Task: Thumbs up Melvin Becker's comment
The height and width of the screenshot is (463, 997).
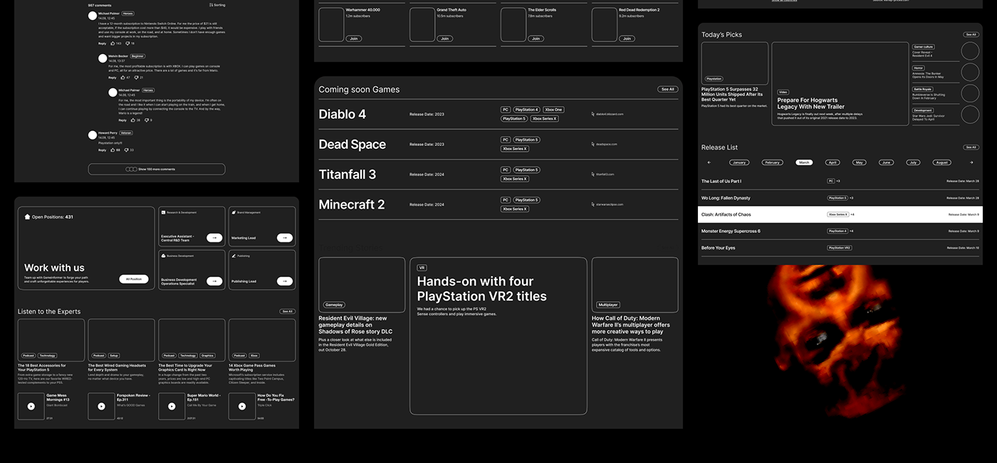Action: tap(122, 78)
